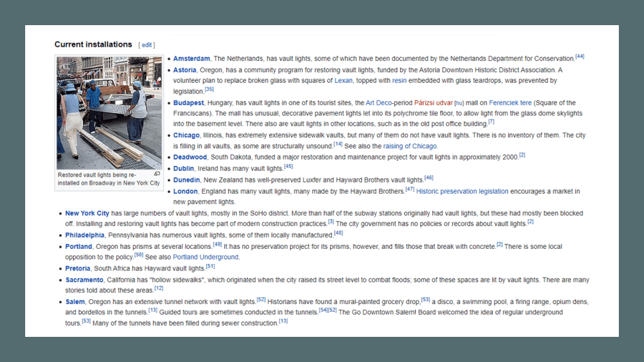Follow the Art Deco link
The image size is (644, 362).
380,103
